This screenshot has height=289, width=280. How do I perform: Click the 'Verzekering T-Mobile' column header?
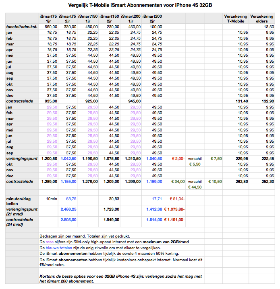click(236, 18)
